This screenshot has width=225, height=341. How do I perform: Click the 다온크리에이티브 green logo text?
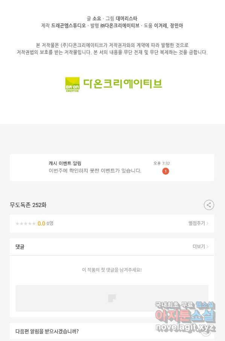click(123, 84)
